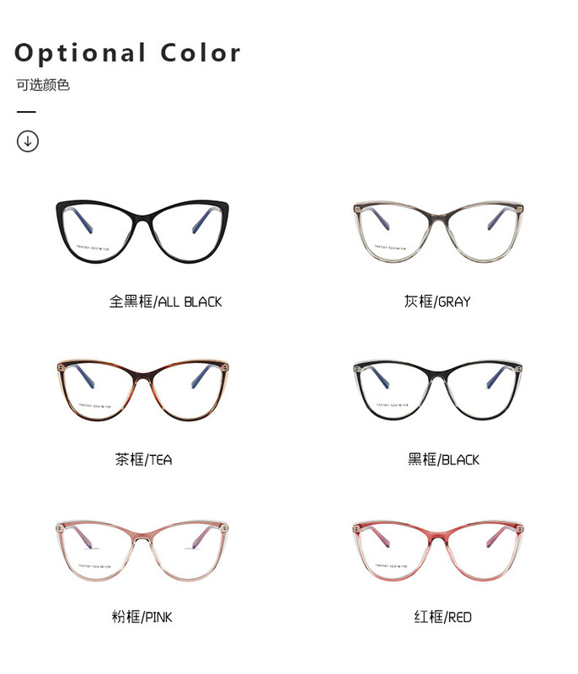Image resolution: width=578 pixels, height=674 pixels.
Task: Click the model number on gray glasses lens
Action: [390, 248]
